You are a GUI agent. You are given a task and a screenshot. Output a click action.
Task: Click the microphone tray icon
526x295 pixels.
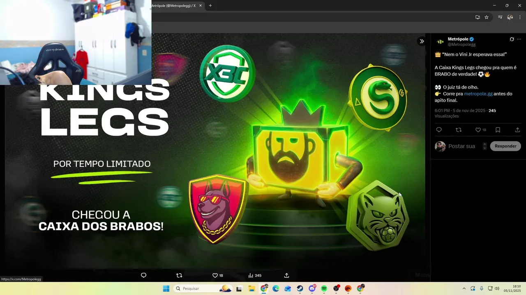pos(481,288)
